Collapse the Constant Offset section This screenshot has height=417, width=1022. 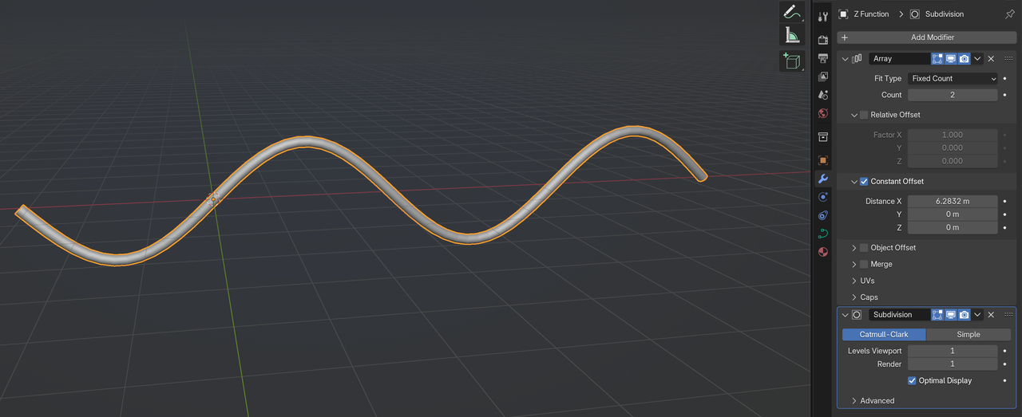point(854,182)
